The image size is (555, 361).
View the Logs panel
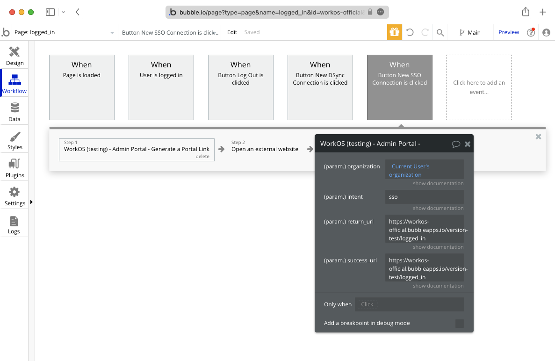click(14, 223)
